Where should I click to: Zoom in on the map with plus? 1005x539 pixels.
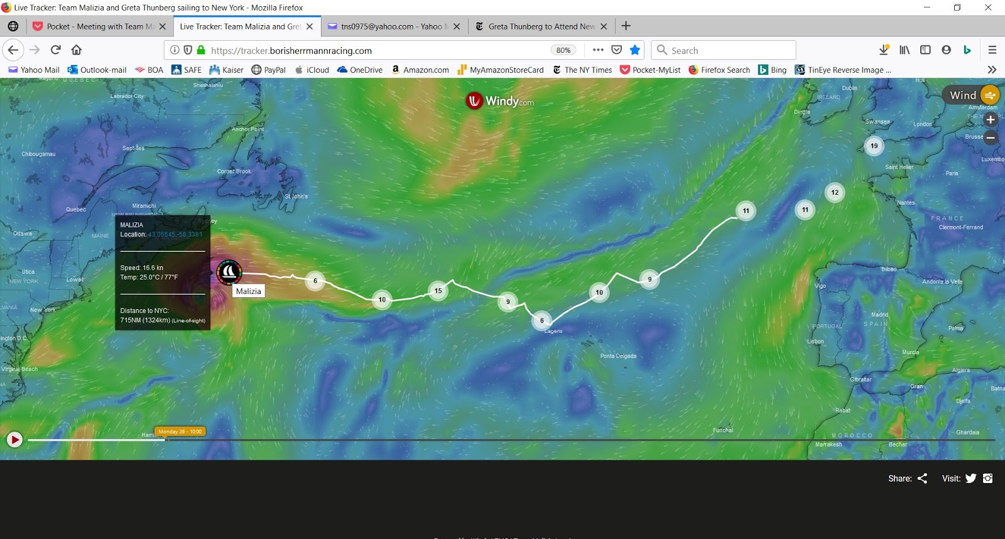(x=991, y=119)
